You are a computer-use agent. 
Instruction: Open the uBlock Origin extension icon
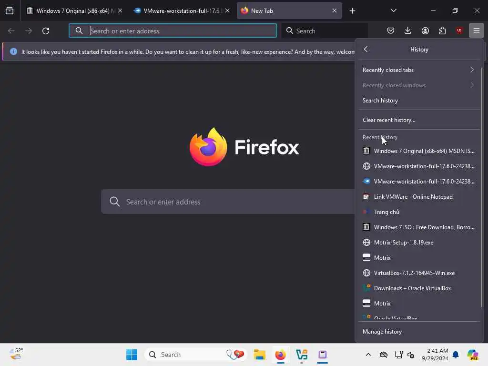click(x=459, y=30)
